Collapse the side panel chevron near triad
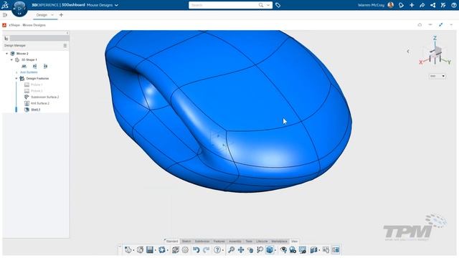Image resolution: width=459 pixels, height=258 pixels. click(x=408, y=51)
